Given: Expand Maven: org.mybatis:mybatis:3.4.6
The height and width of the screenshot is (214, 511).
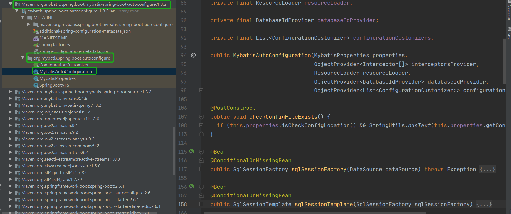Looking at the screenshot, I should [x=10, y=98].
